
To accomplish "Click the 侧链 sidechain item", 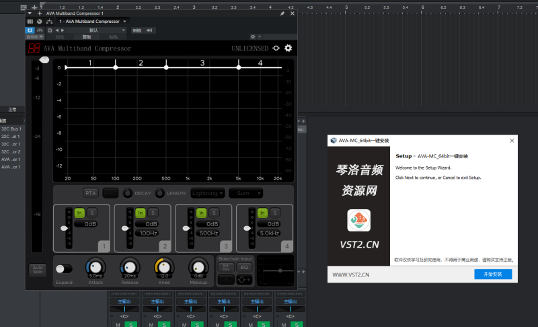I will coord(137,30).
